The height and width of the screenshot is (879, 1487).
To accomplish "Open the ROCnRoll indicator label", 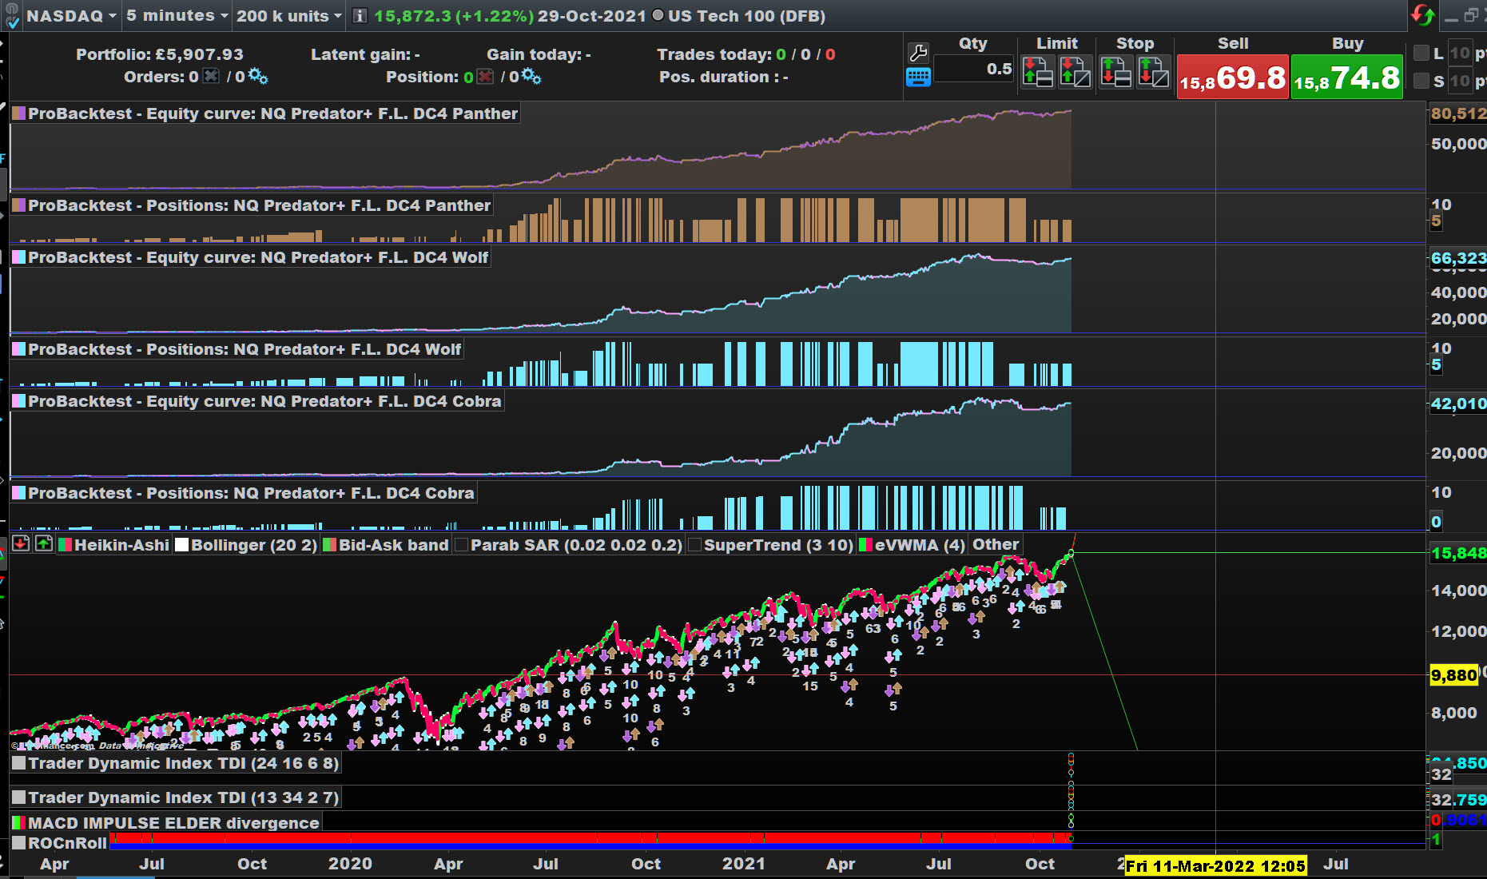I will pos(67,843).
